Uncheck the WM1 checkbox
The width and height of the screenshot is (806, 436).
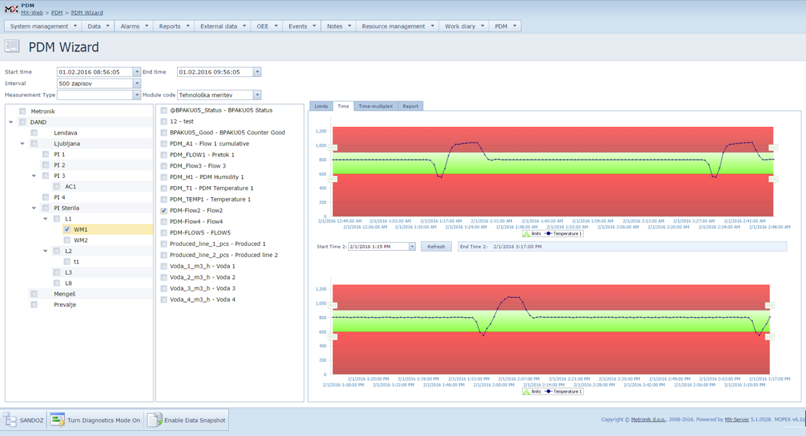point(68,229)
